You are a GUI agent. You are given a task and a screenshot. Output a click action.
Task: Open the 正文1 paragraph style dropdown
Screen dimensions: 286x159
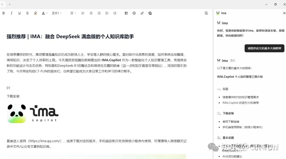click(56, 13)
